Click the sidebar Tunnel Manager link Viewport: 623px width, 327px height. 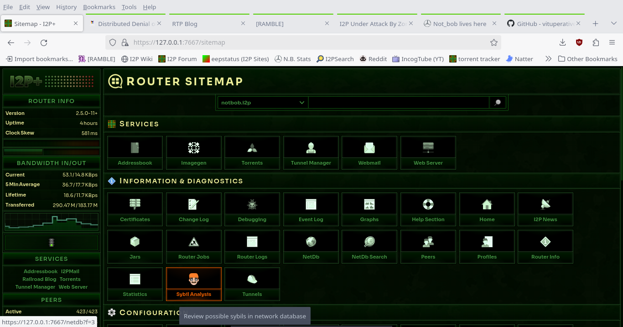(x=35, y=287)
